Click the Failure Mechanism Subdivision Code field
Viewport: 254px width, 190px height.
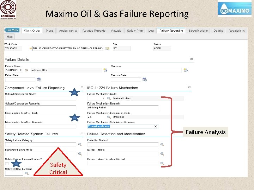coord(96,117)
